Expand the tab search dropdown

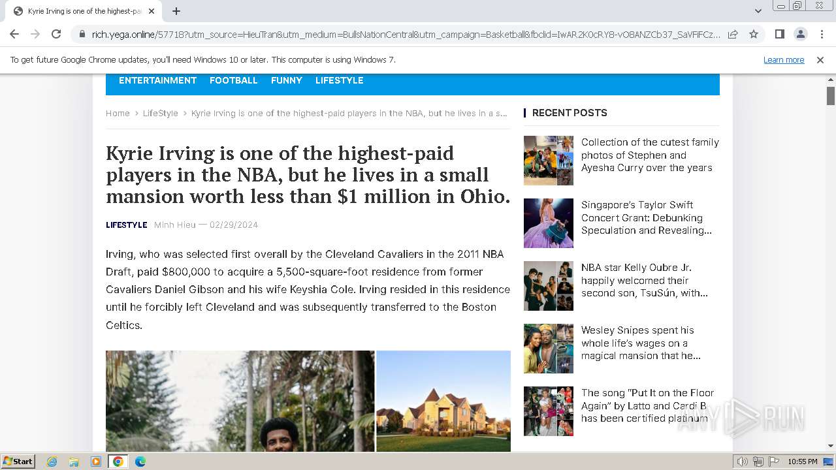coord(758,11)
